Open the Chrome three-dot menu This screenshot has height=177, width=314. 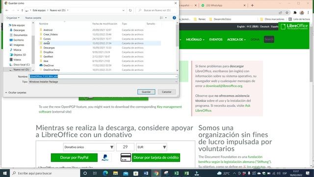pyautogui.click(x=308, y=13)
